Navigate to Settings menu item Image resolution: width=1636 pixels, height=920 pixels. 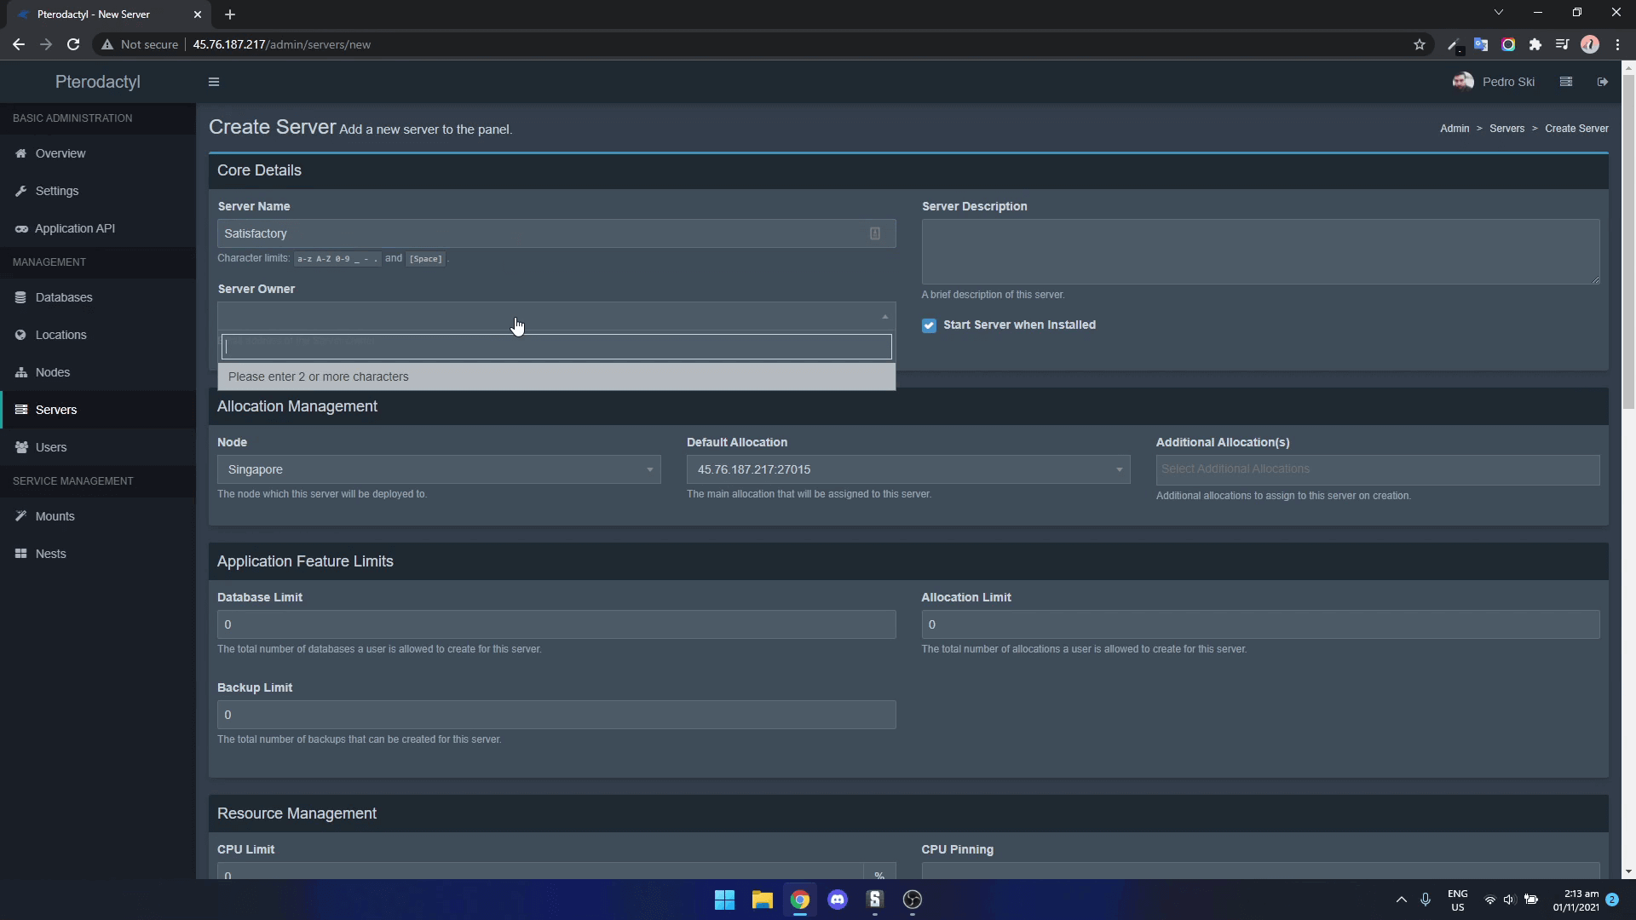tap(57, 191)
